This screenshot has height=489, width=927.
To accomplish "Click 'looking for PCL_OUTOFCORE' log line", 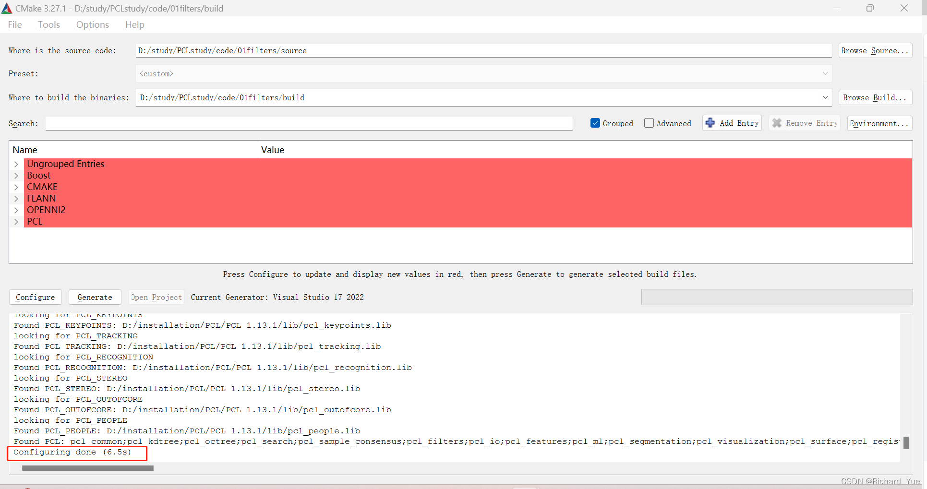I will point(78,399).
